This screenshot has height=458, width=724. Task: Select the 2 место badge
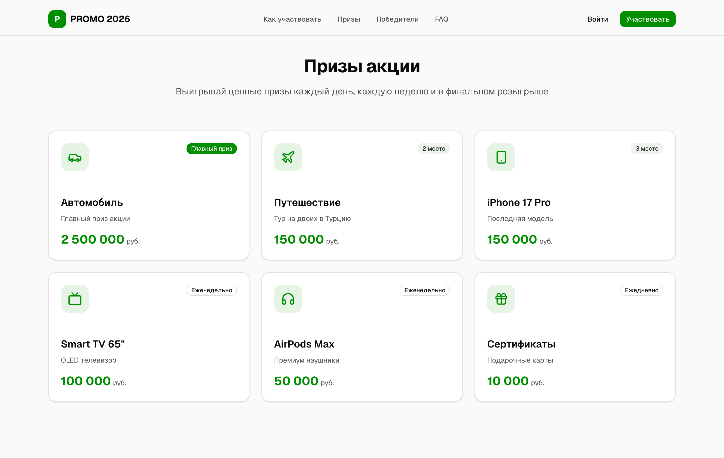(x=434, y=149)
